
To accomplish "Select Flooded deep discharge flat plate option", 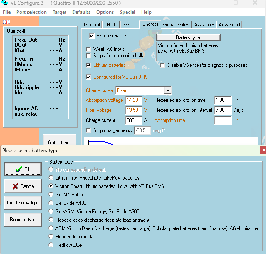I will [51, 220].
